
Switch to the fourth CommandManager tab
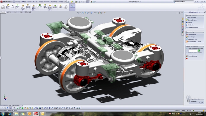pos(21,12)
